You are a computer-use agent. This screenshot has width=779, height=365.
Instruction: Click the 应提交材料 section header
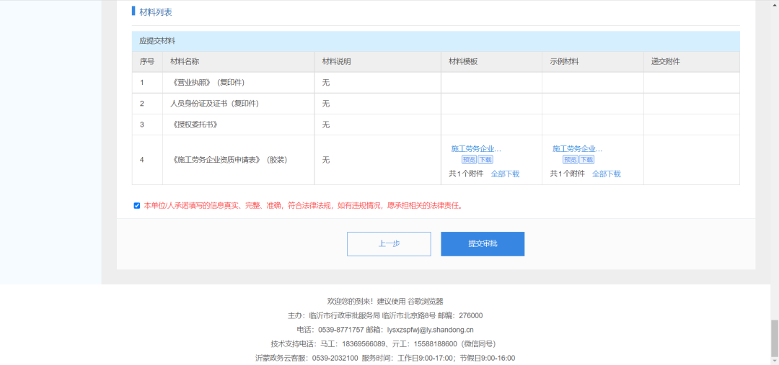[157, 41]
